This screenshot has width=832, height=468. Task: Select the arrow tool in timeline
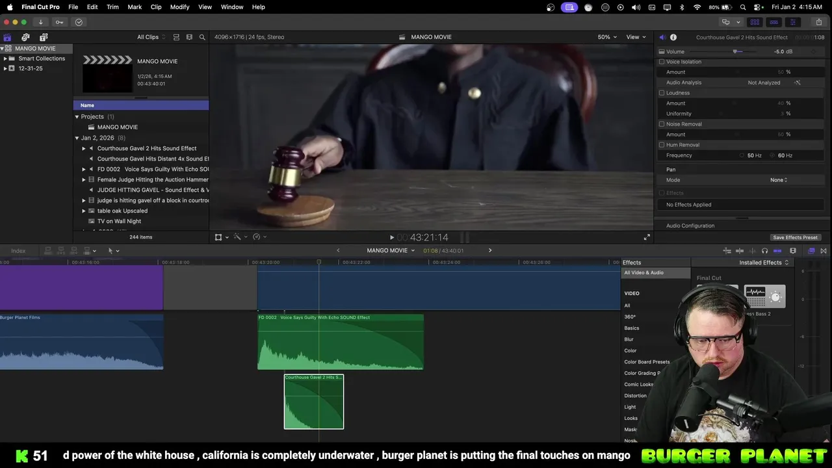pyautogui.click(x=112, y=251)
